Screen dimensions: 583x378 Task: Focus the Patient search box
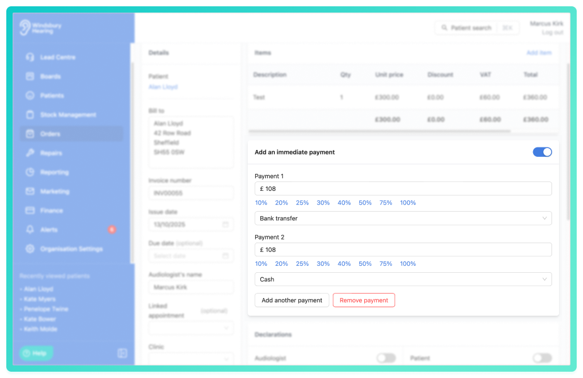477,28
